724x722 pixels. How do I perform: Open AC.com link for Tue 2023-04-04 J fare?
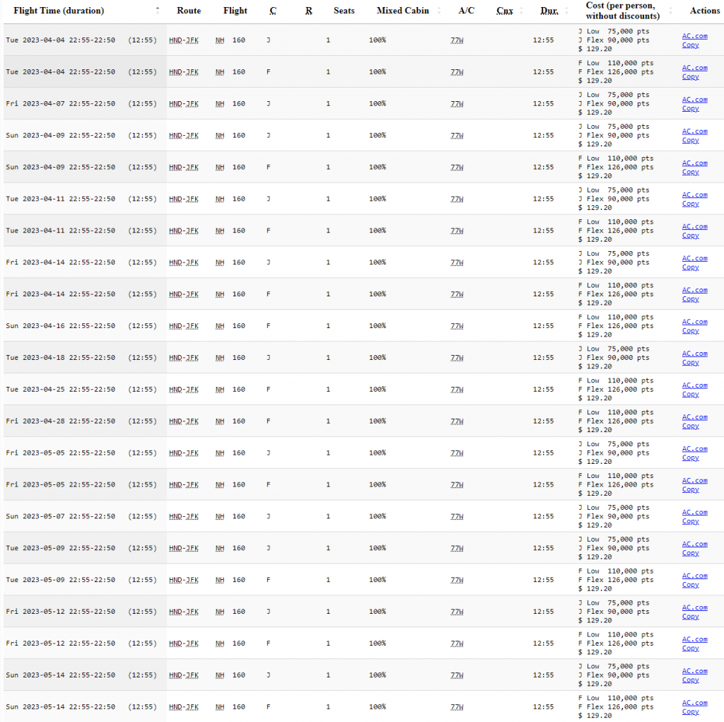[694, 36]
